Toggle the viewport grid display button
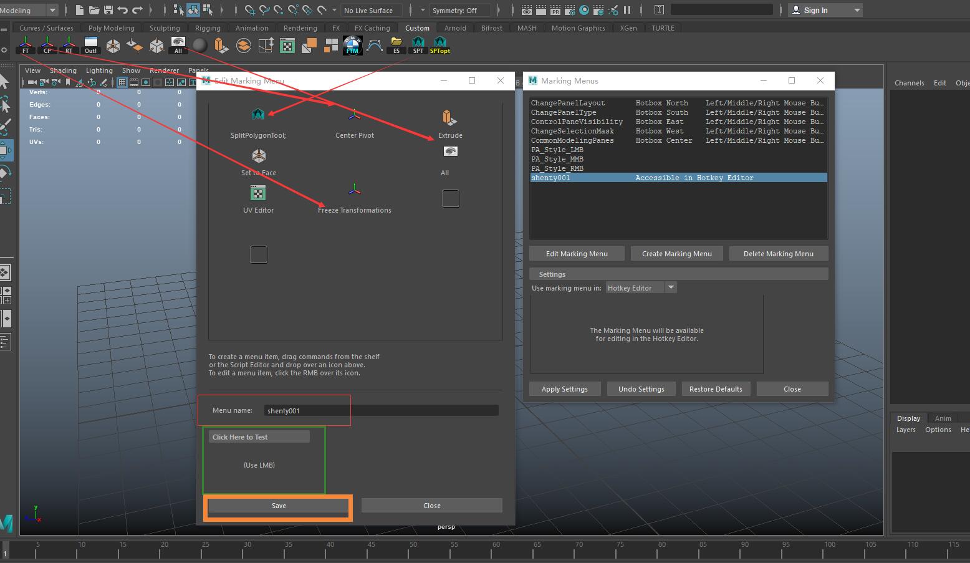Viewport: 970px width, 563px height. pyautogui.click(x=122, y=82)
